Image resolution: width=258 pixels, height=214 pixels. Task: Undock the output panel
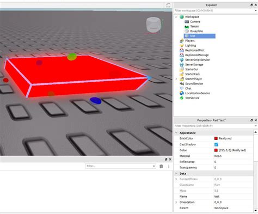pos(166,159)
